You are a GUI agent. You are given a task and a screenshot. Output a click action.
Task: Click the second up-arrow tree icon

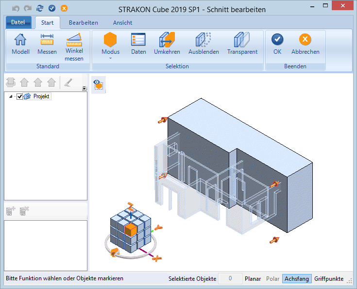pyautogui.click(x=24, y=82)
